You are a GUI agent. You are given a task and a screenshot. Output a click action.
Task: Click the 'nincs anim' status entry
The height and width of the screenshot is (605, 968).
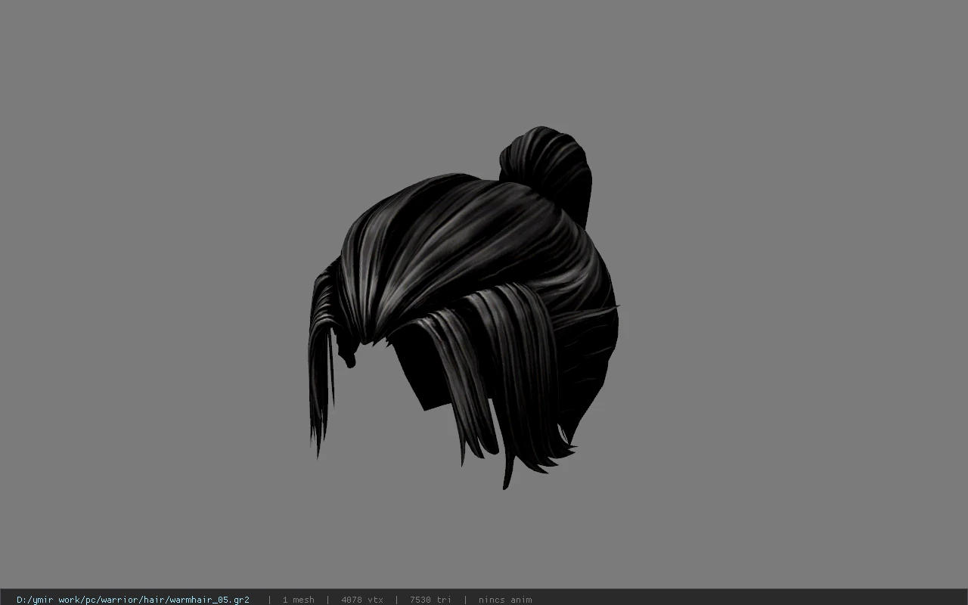click(504, 600)
